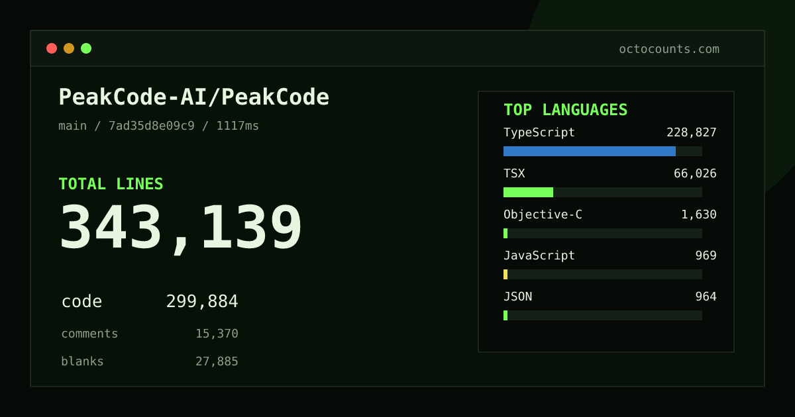Select the JavaScript language label
Viewport: 795px width, 417px height.
(539, 255)
